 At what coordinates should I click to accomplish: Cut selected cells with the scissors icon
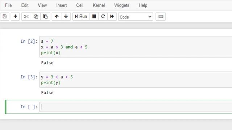pos(26,17)
